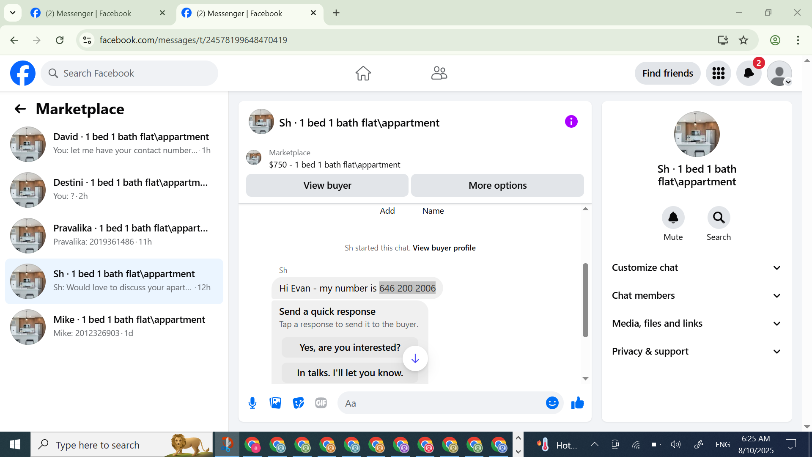This screenshot has width=812, height=457.
Task: Open the Search in conversation icon
Action: (x=719, y=218)
